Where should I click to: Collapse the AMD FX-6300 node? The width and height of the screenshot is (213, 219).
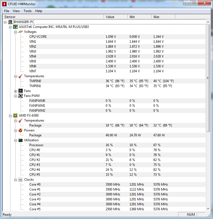tap(10, 116)
